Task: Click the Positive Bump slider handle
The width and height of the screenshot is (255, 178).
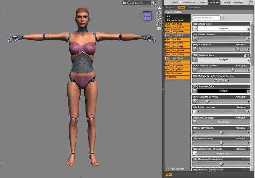Action: coord(221,143)
